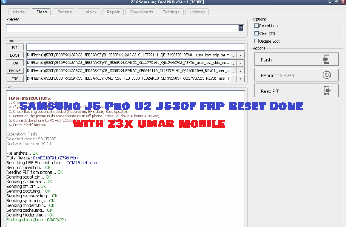
Task: Click the PIT file button
Action: [x=15, y=47]
